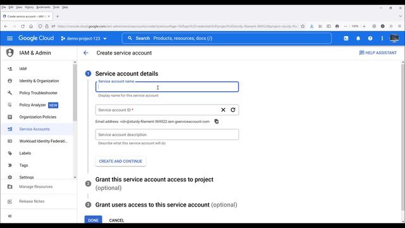Image resolution: width=405 pixels, height=228 pixels.
Task: Open a new browser tab with plus
Action: click(x=58, y=16)
